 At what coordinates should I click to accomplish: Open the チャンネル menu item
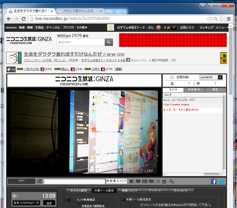[x=53, y=27]
